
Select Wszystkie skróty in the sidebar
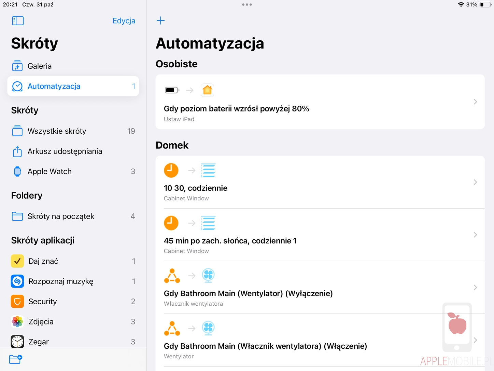pos(57,131)
